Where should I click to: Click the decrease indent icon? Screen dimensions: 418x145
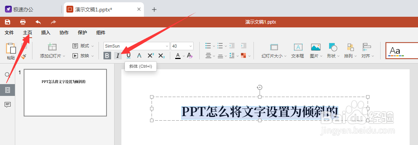click(232, 46)
